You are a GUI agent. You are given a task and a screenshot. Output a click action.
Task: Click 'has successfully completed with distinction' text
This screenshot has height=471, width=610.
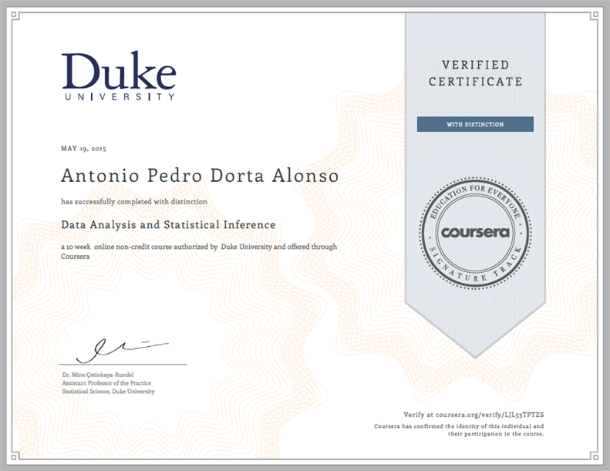pos(134,201)
